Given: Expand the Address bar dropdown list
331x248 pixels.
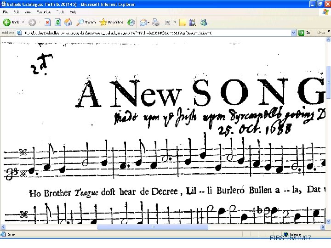Looking at the screenshot, I should [x=293, y=33].
